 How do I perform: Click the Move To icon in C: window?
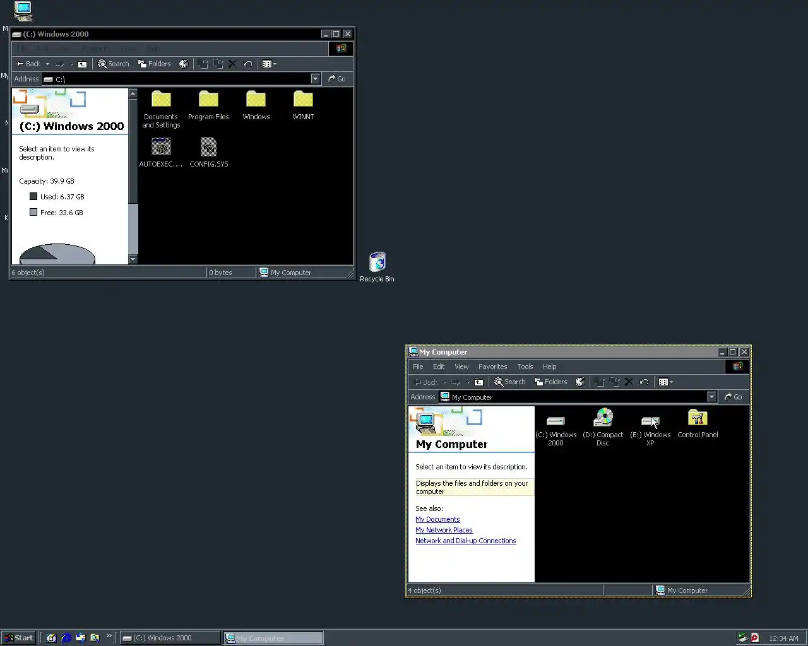pyautogui.click(x=203, y=64)
